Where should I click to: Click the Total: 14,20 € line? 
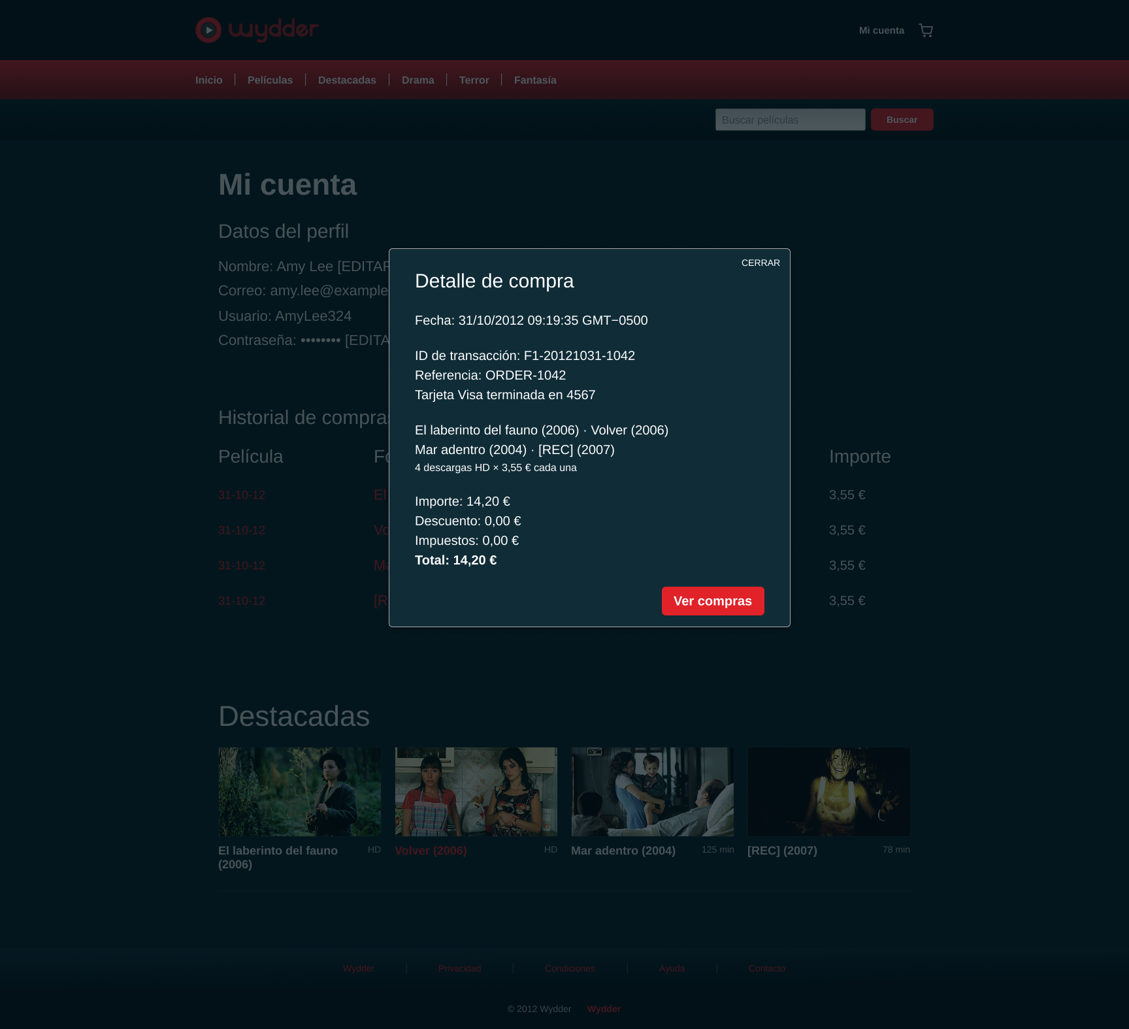(x=456, y=560)
